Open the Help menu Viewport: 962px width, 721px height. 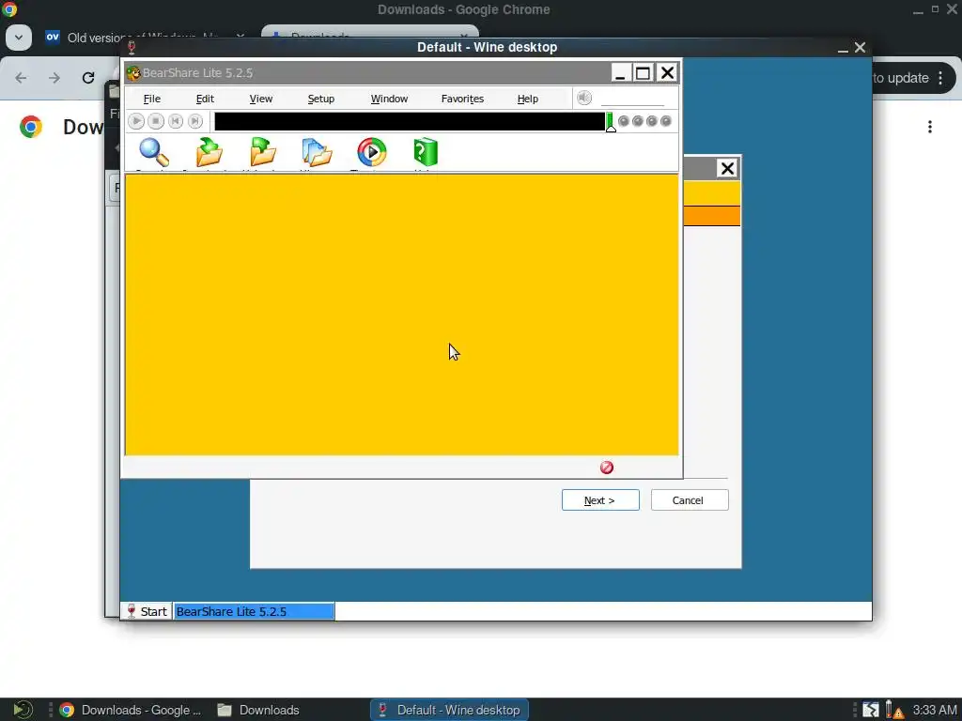pyautogui.click(x=528, y=99)
